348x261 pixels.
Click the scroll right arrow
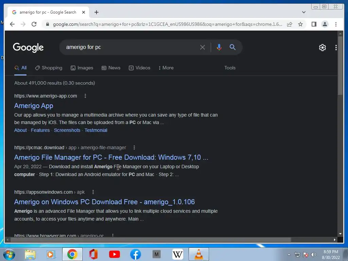click(334, 240)
